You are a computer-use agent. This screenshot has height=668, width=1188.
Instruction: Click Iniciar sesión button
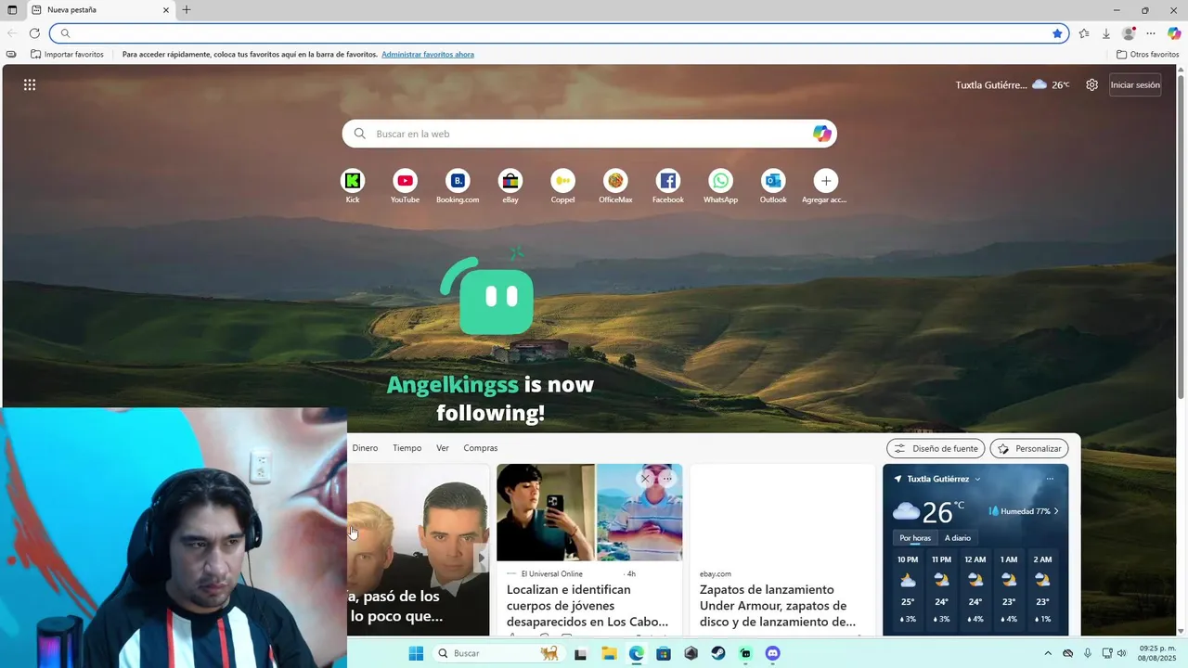pos(1135,84)
